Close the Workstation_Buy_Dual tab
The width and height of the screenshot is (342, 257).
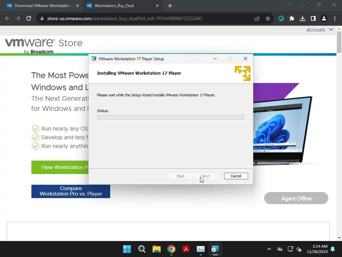[x=157, y=6]
